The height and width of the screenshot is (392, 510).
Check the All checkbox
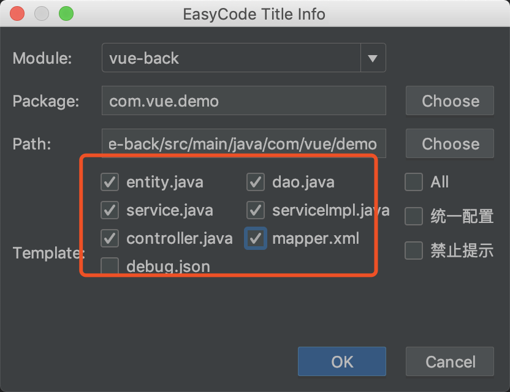click(414, 182)
